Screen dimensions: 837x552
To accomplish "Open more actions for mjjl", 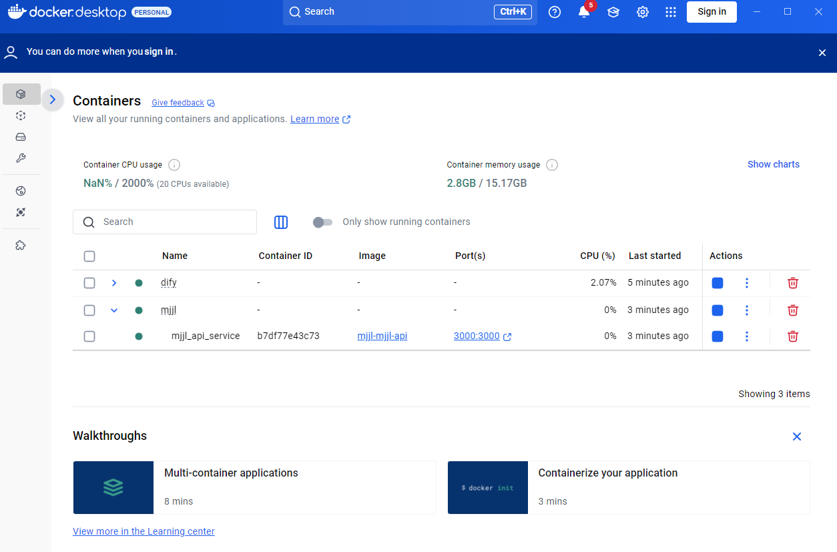I will tap(747, 310).
